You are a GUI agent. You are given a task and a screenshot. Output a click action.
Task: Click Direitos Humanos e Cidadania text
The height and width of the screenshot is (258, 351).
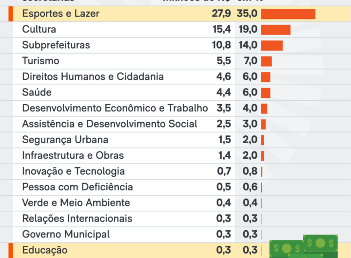93,77
